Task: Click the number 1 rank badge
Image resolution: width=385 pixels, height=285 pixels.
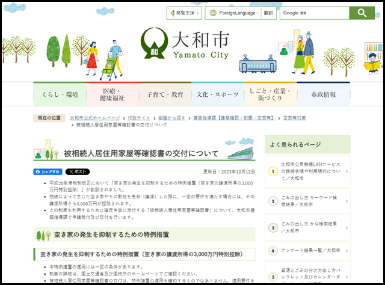Action: coord(273,171)
